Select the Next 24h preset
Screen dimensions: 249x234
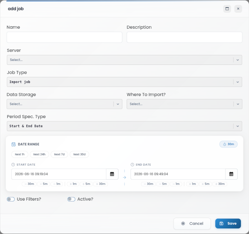tap(39, 154)
